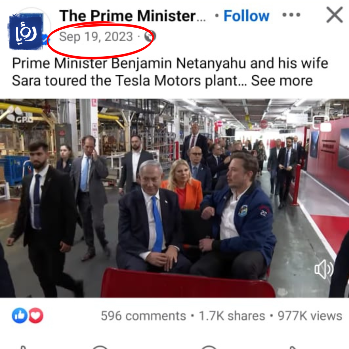
Task: Expand post text with See more
Action: pos(282,80)
